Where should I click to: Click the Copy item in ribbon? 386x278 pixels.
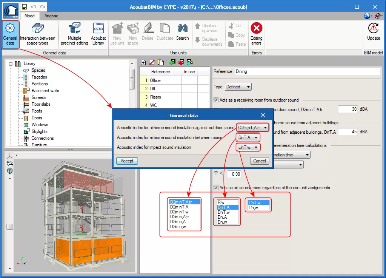(x=237, y=35)
